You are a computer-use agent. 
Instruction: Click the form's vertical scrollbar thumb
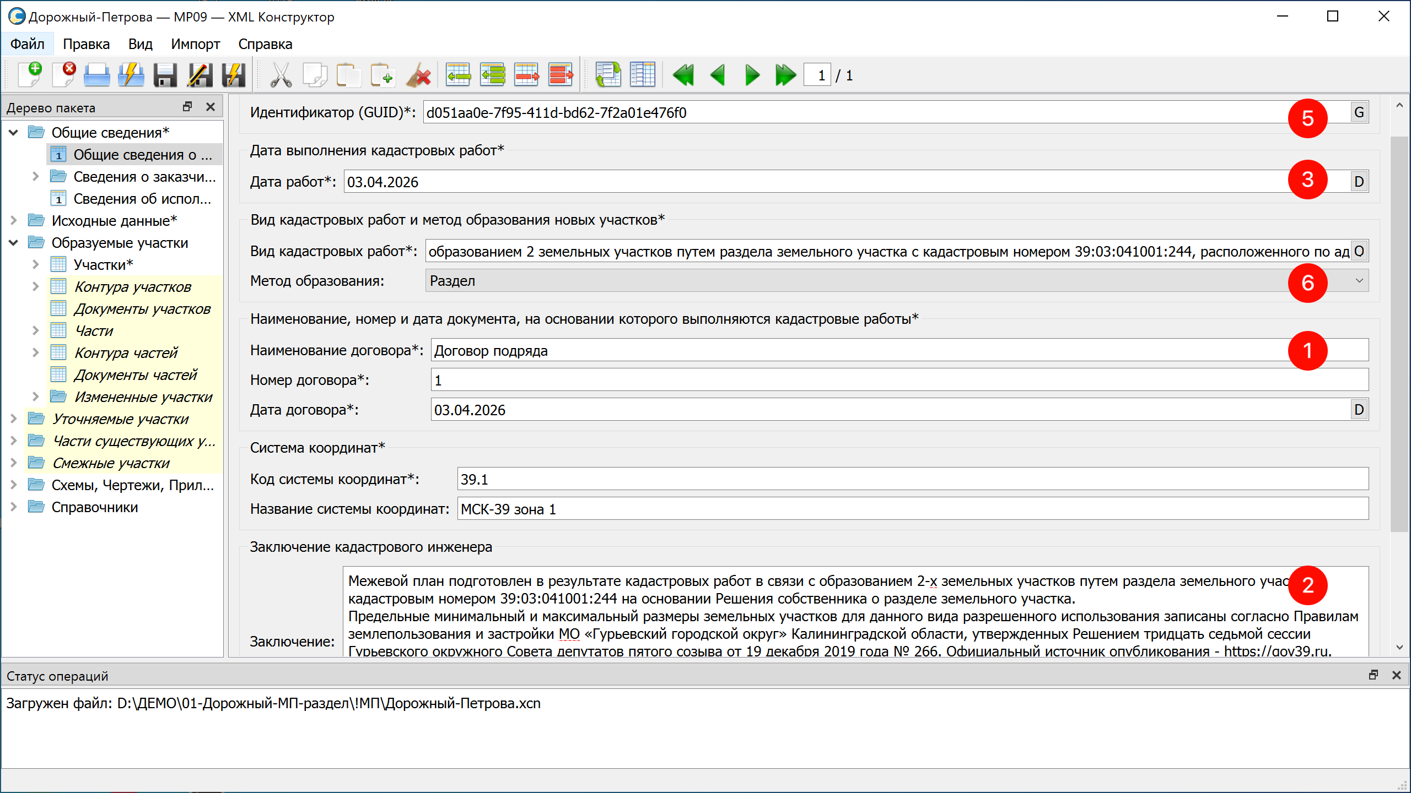coord(1399,334)
